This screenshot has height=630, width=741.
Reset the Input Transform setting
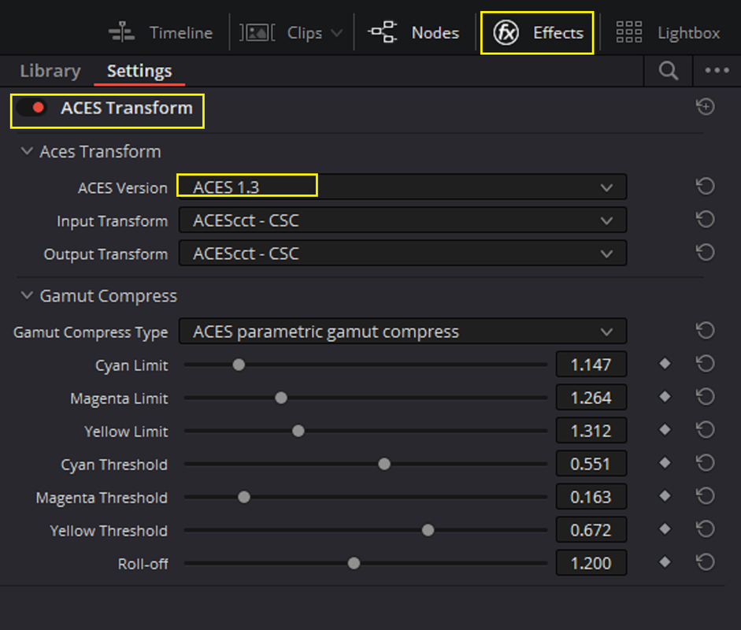coord(705,219)
